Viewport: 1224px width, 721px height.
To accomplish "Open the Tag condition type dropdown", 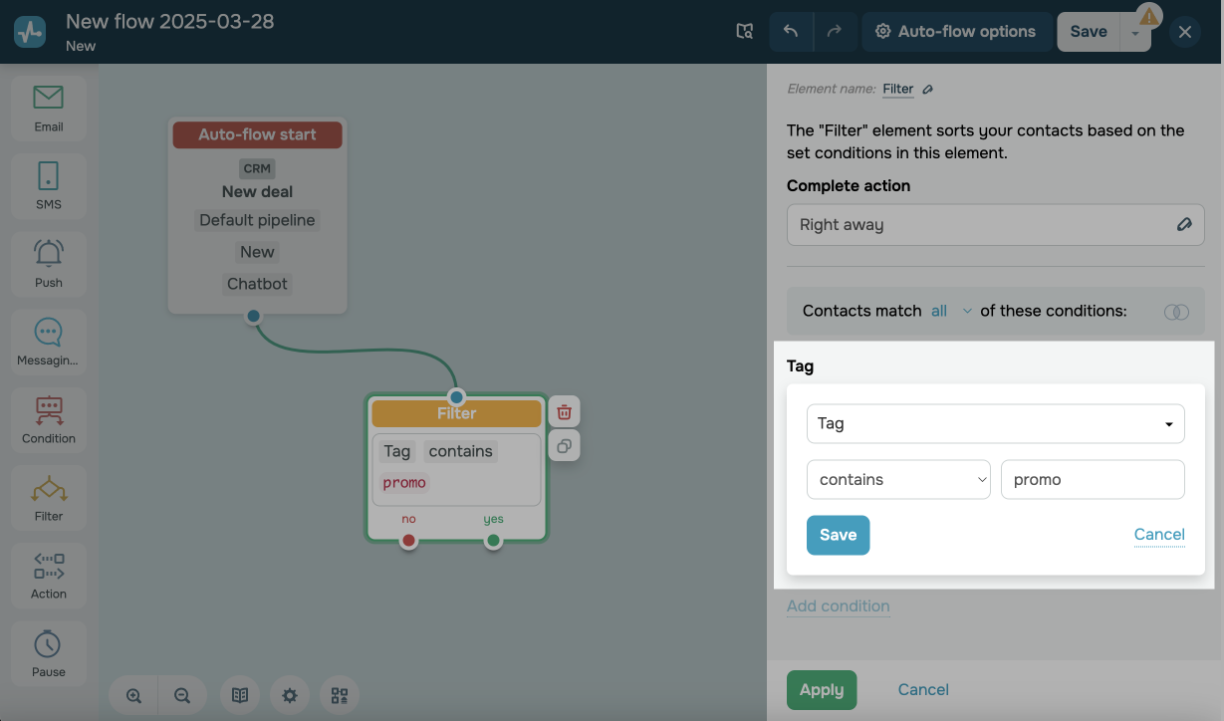I will point(996,423).
